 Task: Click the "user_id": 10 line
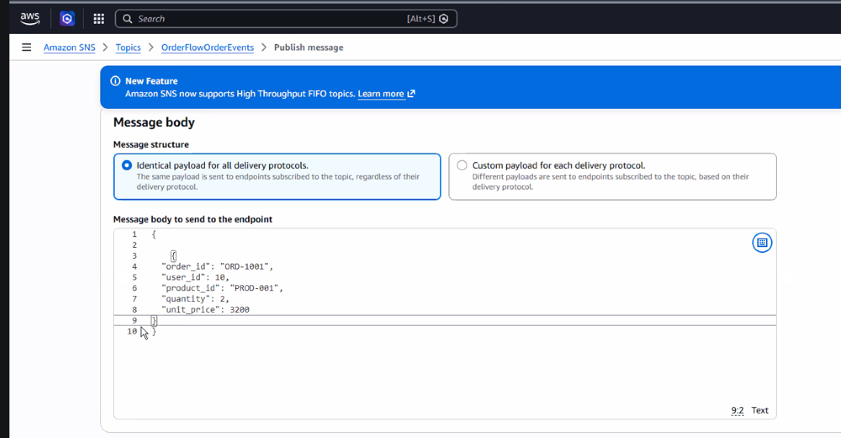pyautogui.click(x=195, y=277)
